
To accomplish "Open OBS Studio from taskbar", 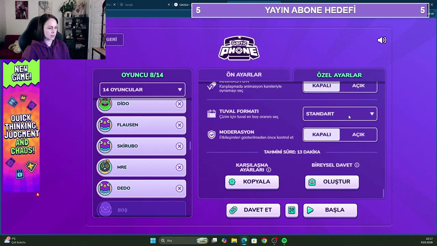I will click(274, 241).
